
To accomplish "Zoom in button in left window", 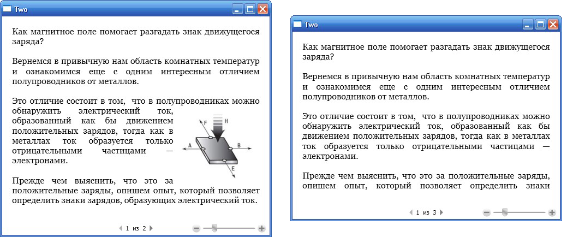I will (261, 229).
